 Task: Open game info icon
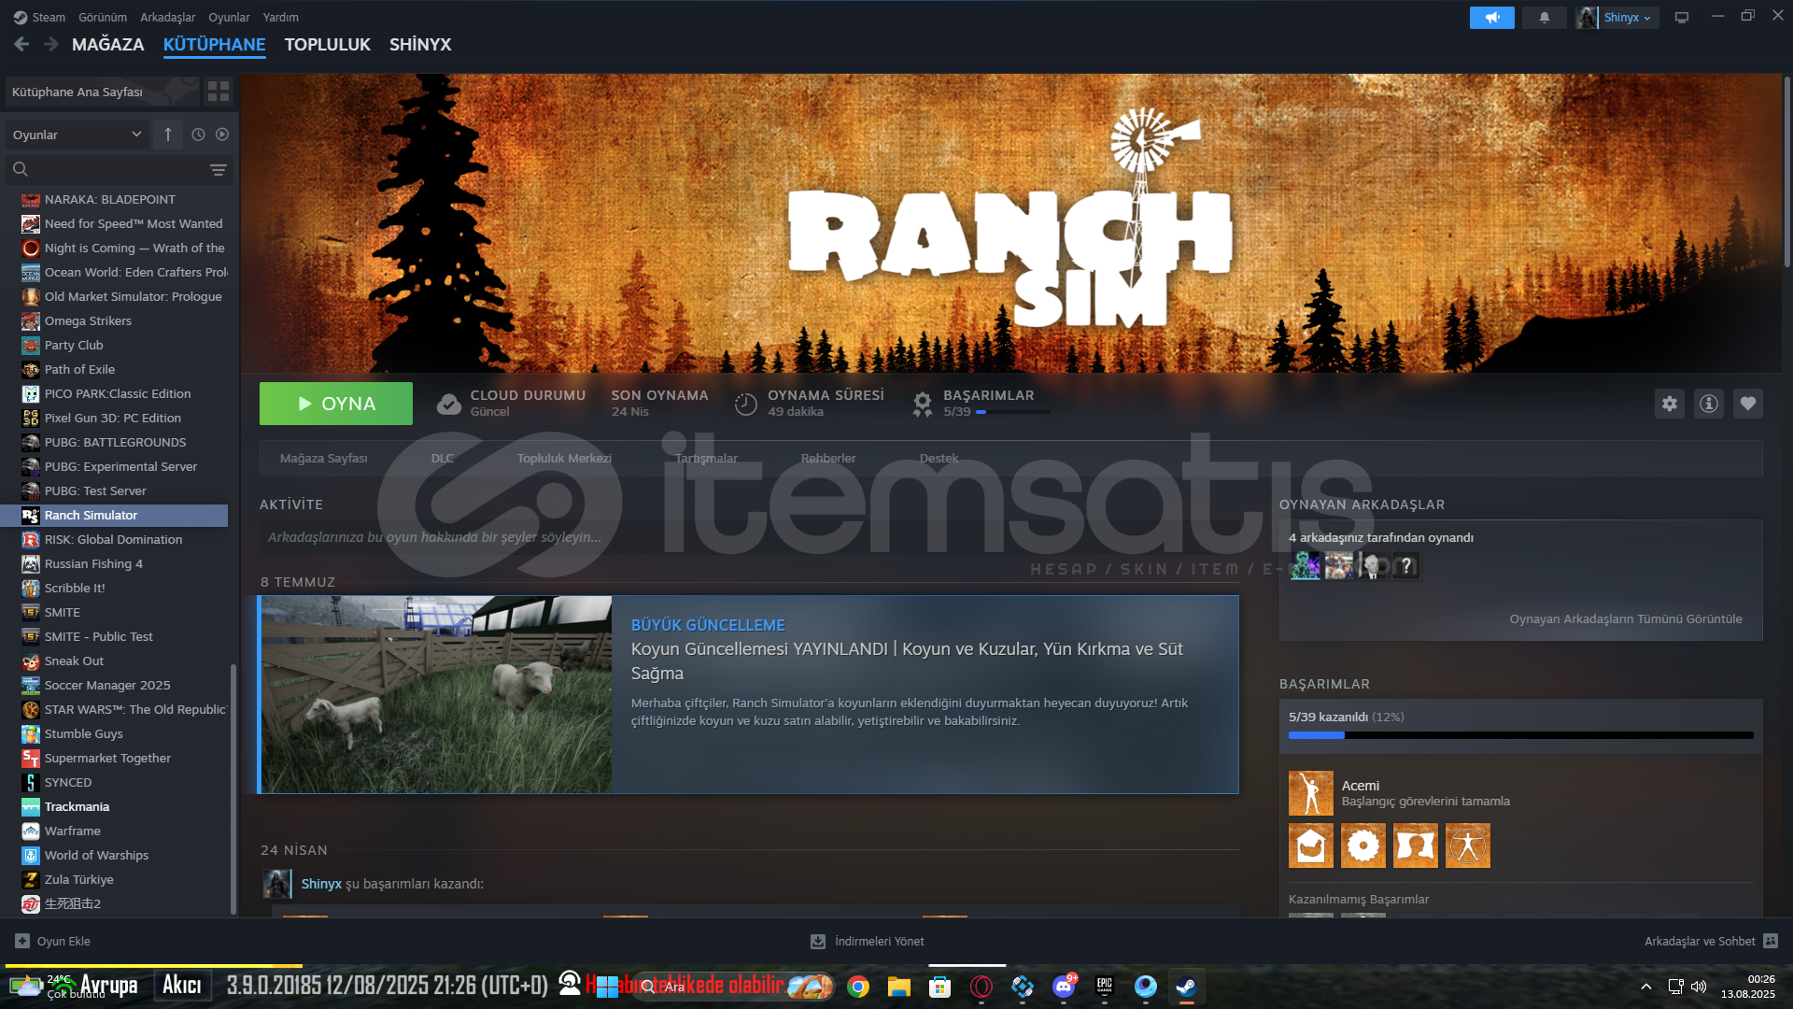click(1709, 404)
